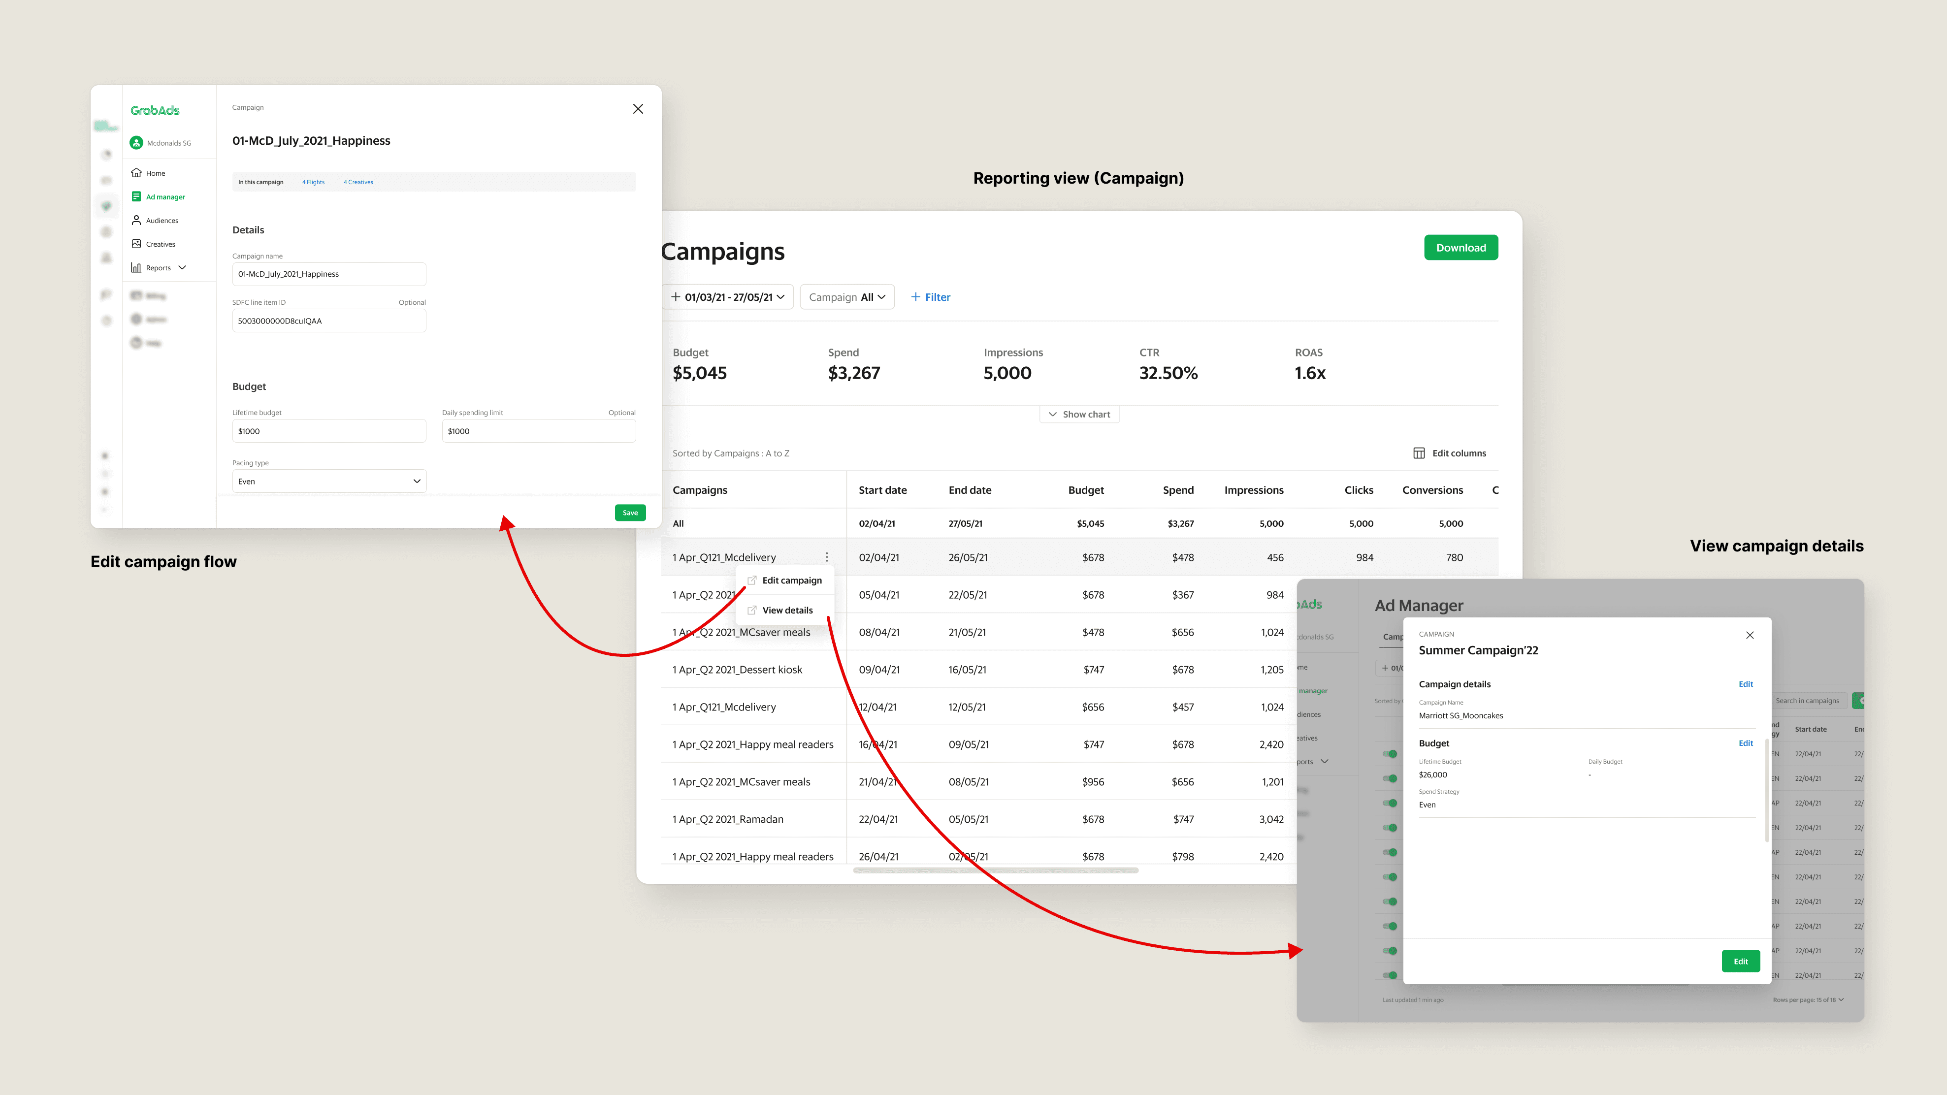Viewport: 1947px width, 1095px height.
Task: Click the Audiences person icon
Action: click(136, 221)
